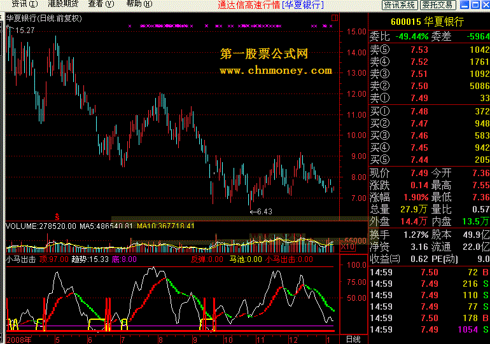Select the 卖② 7.50 order row
This screenshot has height=344, width=490.
pos(430,86)
